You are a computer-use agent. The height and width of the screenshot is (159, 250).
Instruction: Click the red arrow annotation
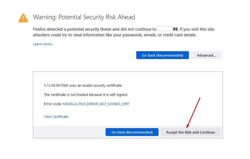point(193,113)
